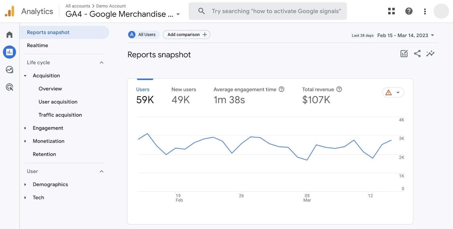453x229 pixels.
Task: Click help icon beside Total revenue
Action: coord(339,89)
